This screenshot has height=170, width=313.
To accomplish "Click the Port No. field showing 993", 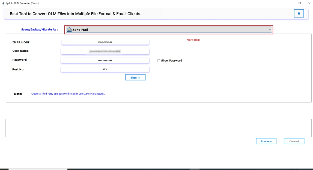I will (105, 69).
